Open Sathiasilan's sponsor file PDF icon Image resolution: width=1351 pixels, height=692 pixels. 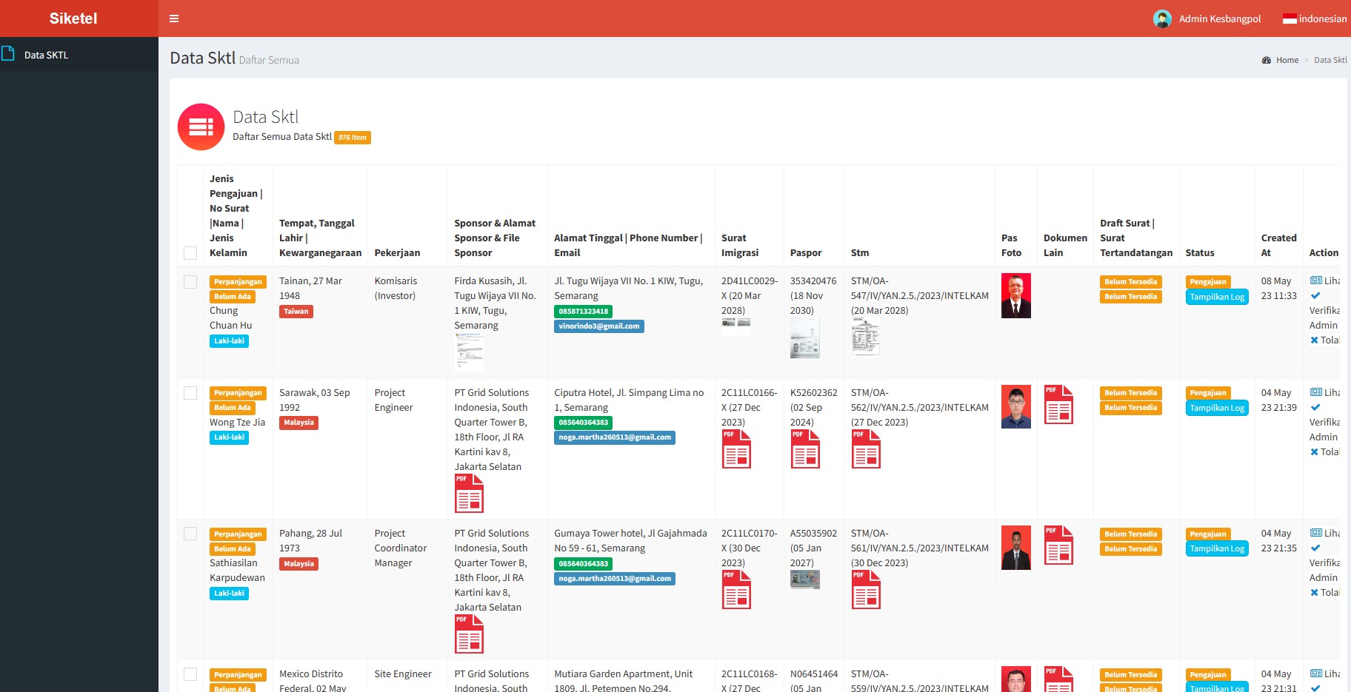pyautogui.click(x=469, y=634)
